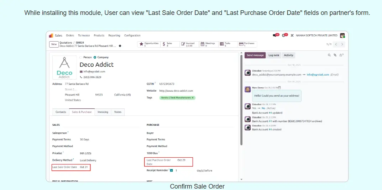Open the messages conversation icon
The height and width of the screenshot is (190, 382).
tap(275, 35)
